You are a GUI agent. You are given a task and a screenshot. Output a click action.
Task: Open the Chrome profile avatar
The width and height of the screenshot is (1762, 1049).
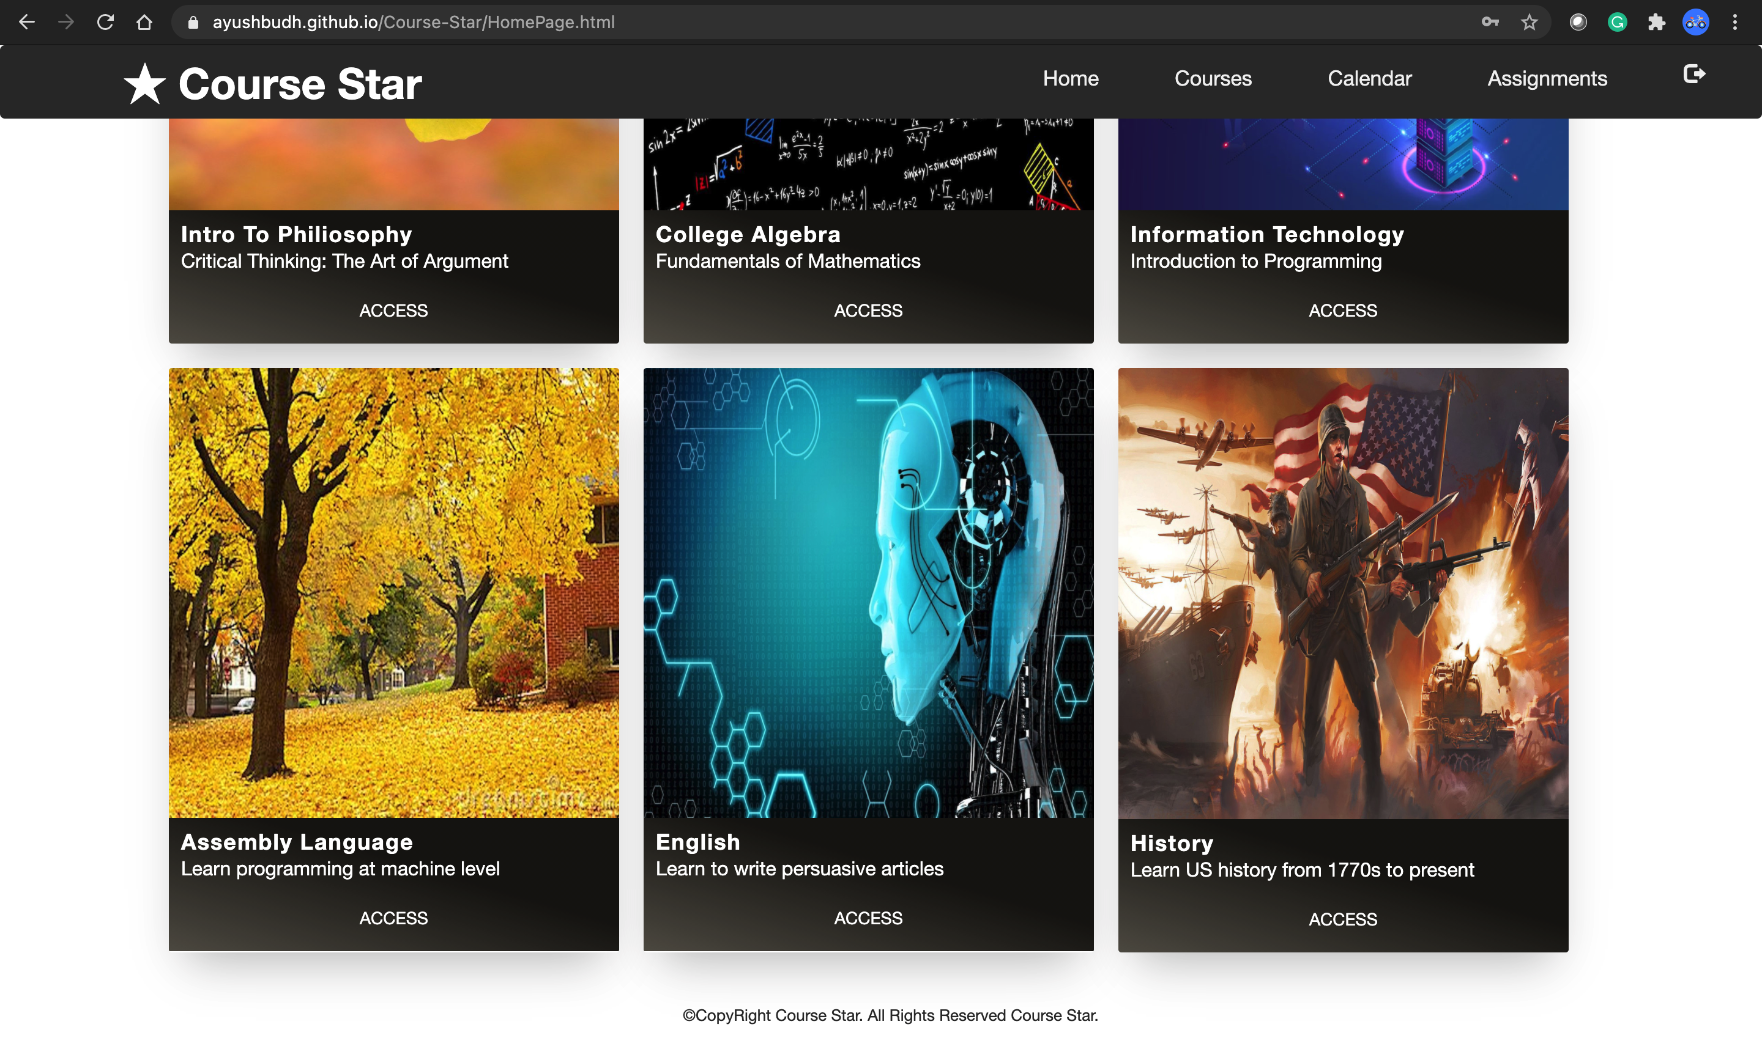pos(1695,22)
